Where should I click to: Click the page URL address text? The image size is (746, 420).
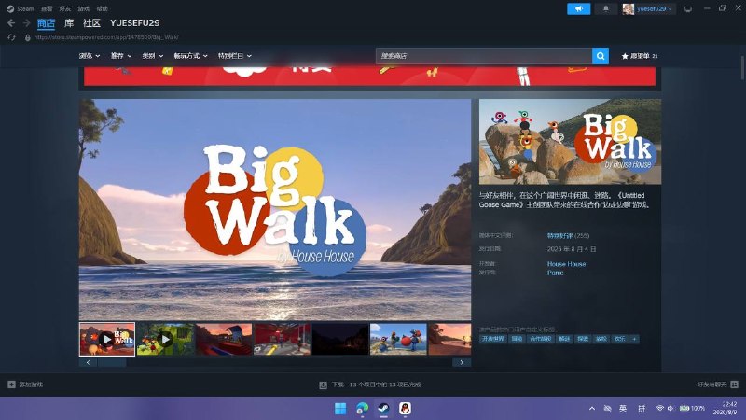(x=106, y=37)
